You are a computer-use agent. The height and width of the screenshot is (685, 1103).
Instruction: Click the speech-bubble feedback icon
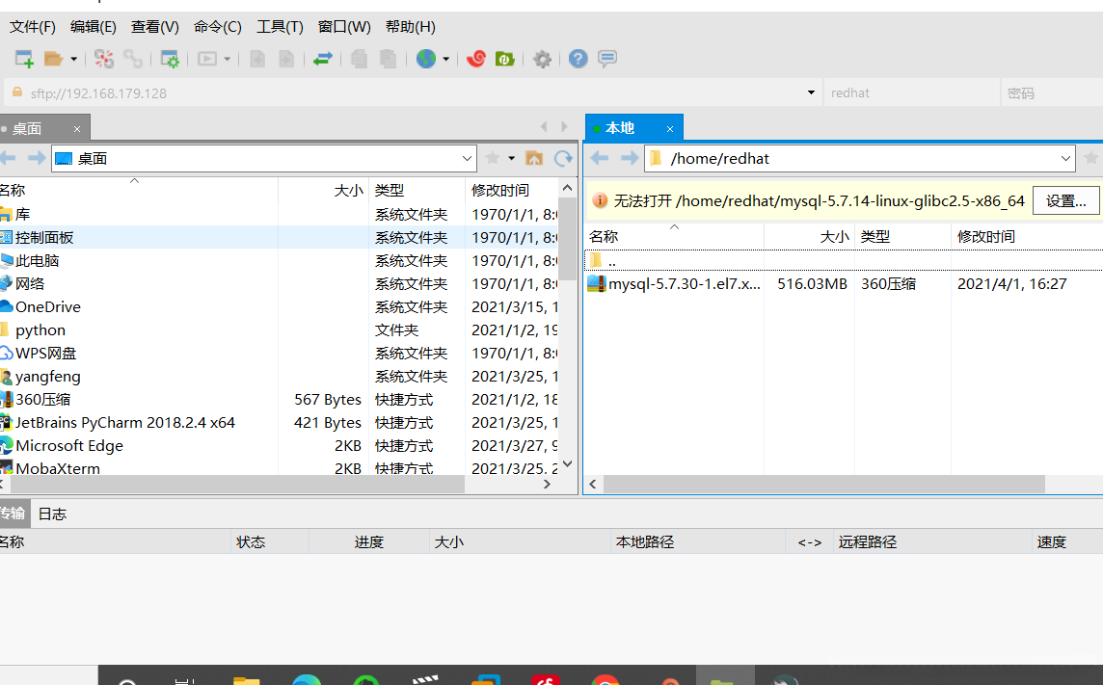607,59
